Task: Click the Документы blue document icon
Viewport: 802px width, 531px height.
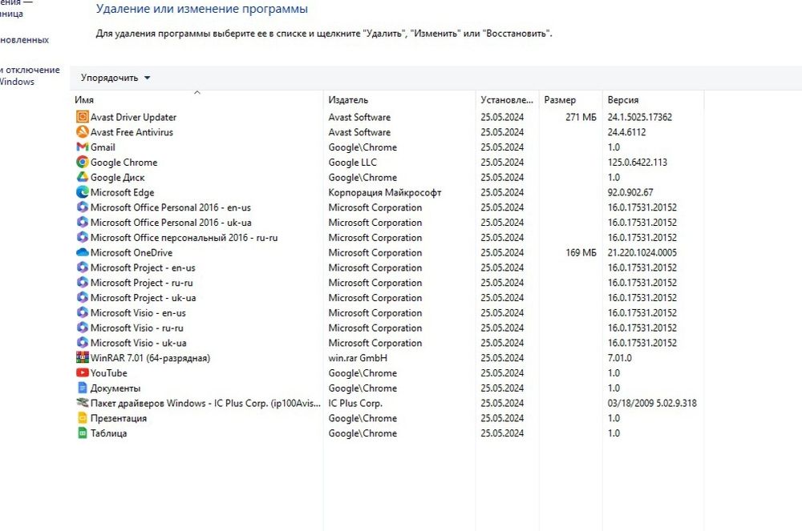Action: [82, 388]
